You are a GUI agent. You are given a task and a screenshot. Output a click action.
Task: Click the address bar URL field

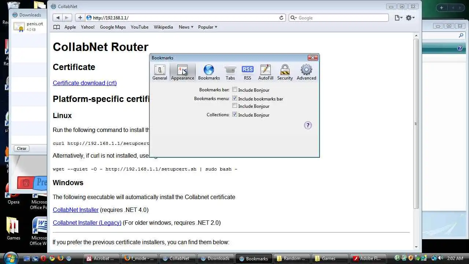[185, 18]
